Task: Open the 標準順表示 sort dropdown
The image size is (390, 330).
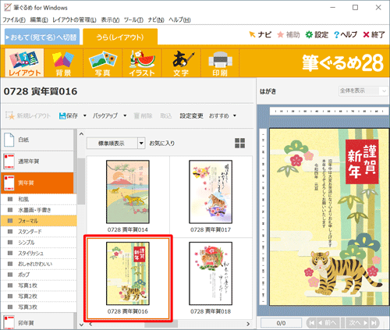Action: [141, 143]
